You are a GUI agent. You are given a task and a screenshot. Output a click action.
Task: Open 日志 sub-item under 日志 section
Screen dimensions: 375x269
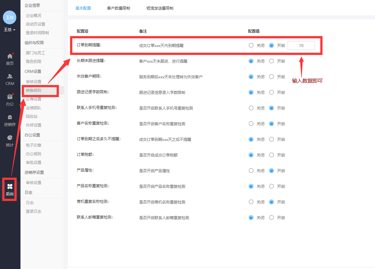click(x=30, y=203)
